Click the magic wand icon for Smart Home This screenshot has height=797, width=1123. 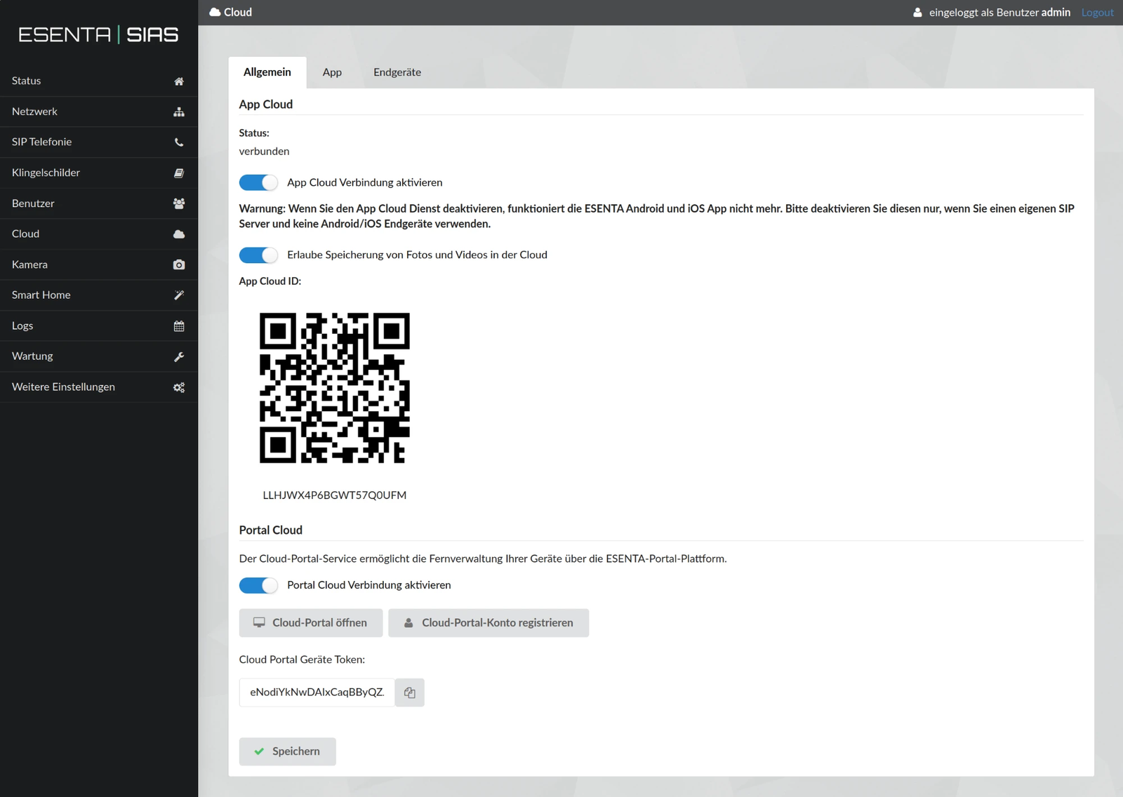click(x=179, y=295)
